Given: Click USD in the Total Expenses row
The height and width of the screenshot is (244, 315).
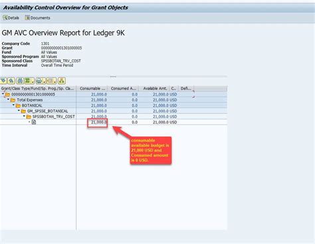Looking at the screenshot, I should (x=173, y=100).
